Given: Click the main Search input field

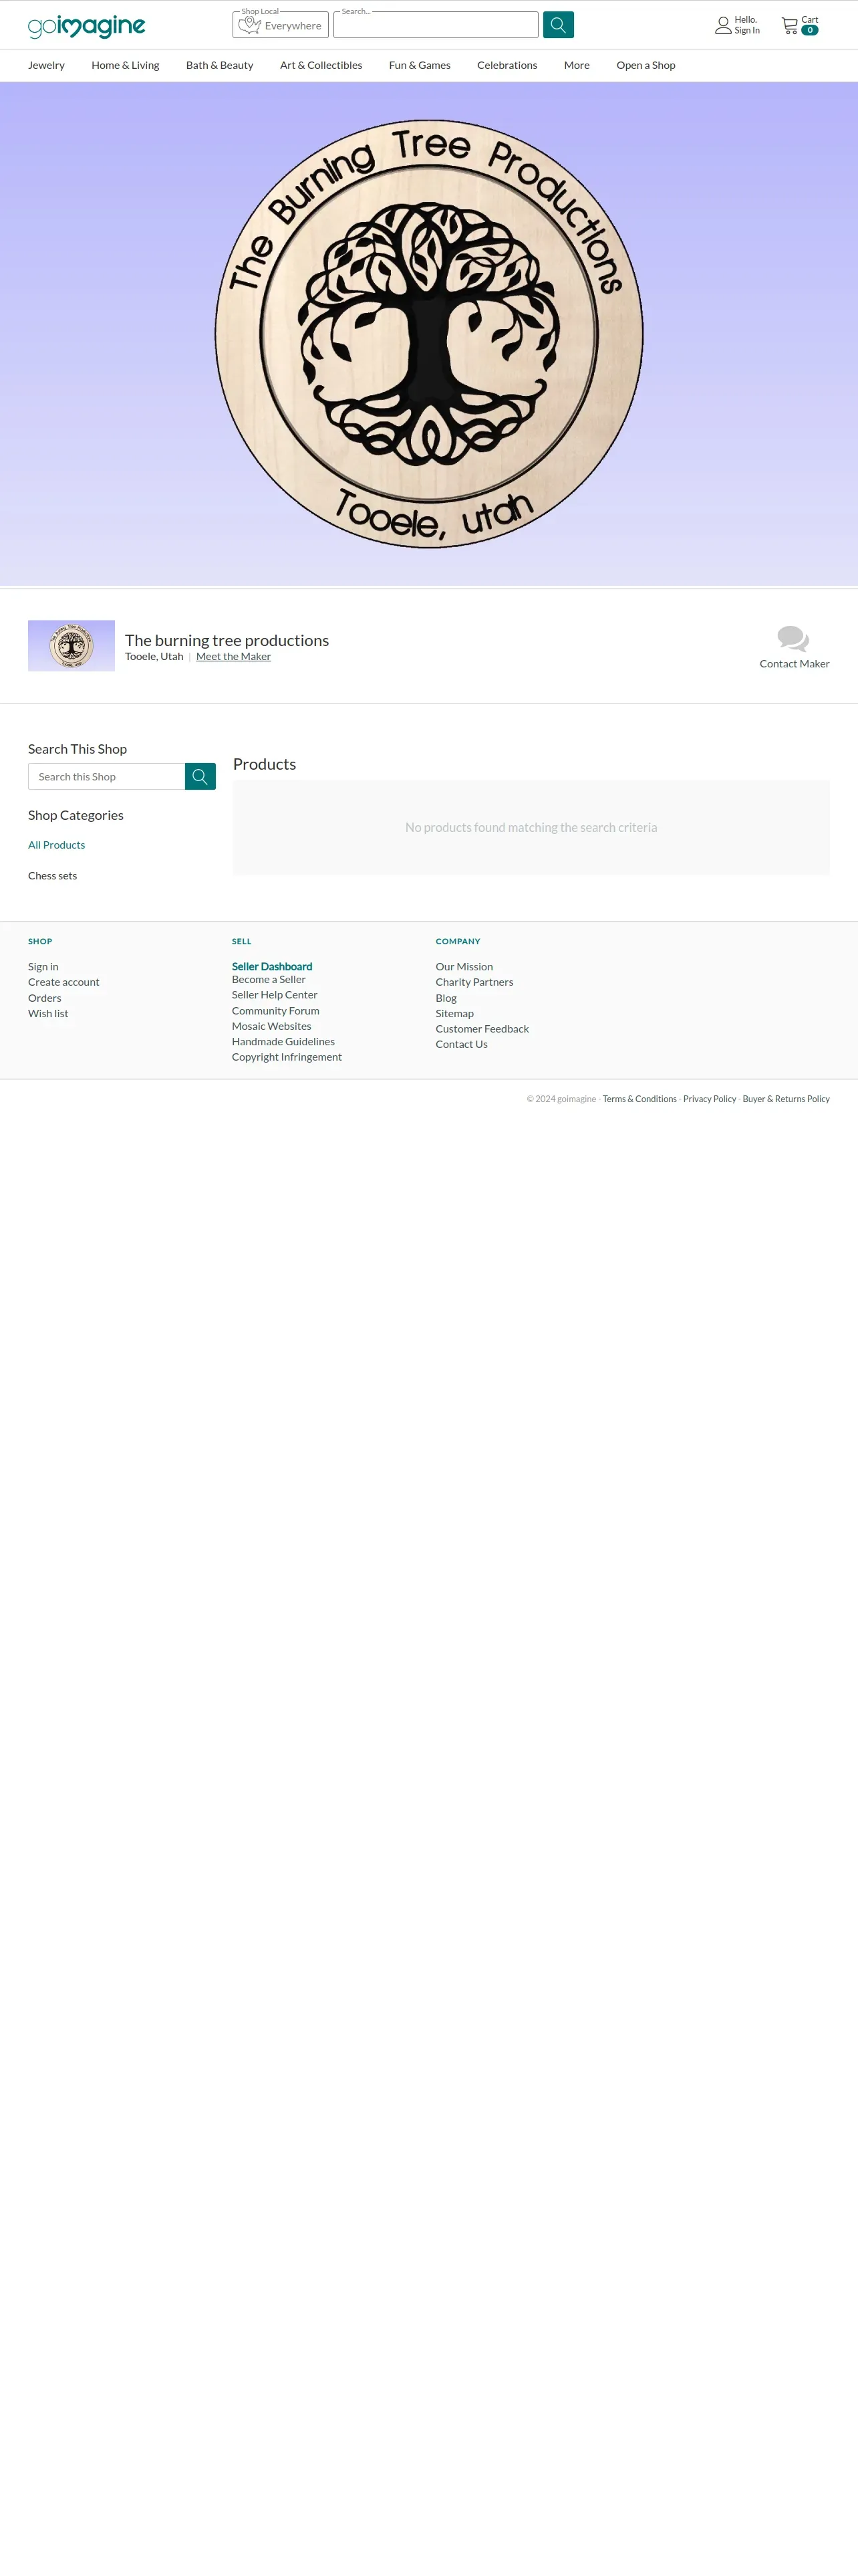Looking at the screenshot, I should click(x=436, y=25).
